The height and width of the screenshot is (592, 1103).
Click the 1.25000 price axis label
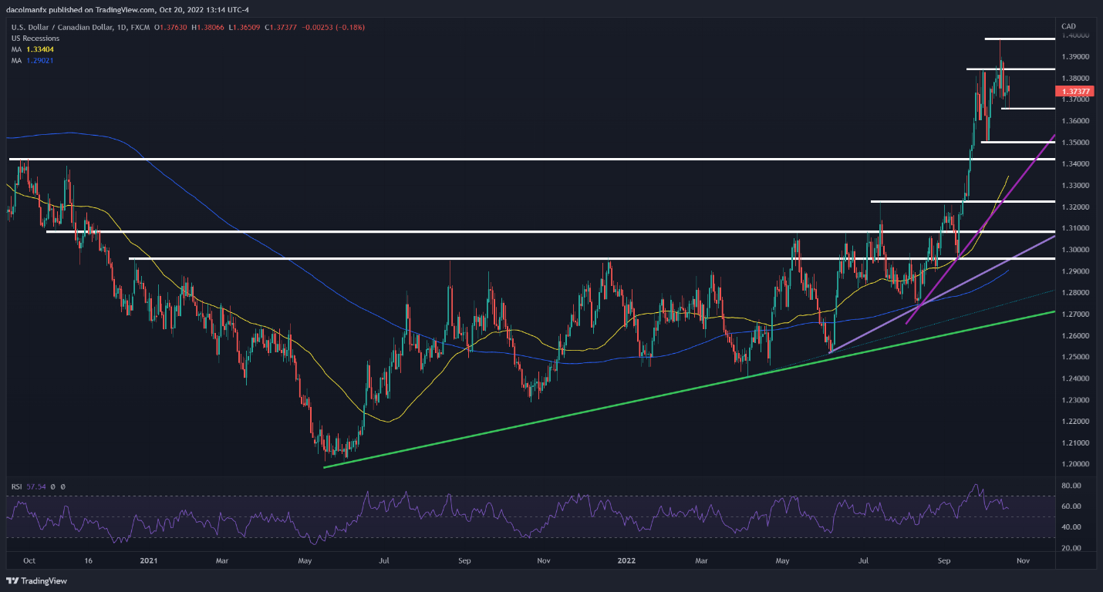coord(1074,357)
